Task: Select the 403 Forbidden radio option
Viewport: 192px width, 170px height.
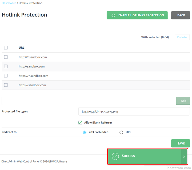Action: pyautogui.click(x=85, y=132)
